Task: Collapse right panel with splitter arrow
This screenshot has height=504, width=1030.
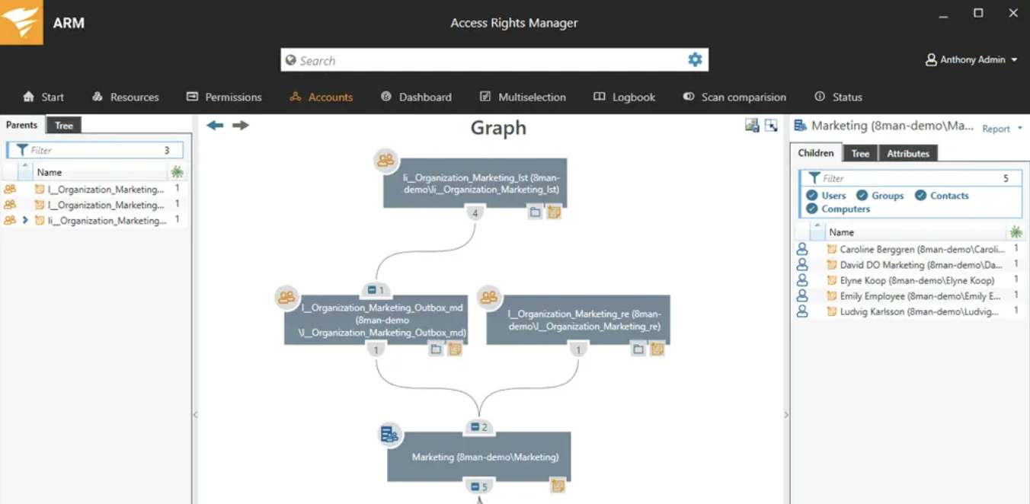Action: [x=786, y=415]
